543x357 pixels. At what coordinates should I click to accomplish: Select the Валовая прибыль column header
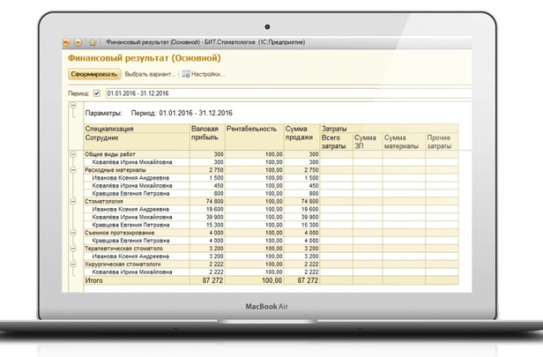click(x=205, y=134)
